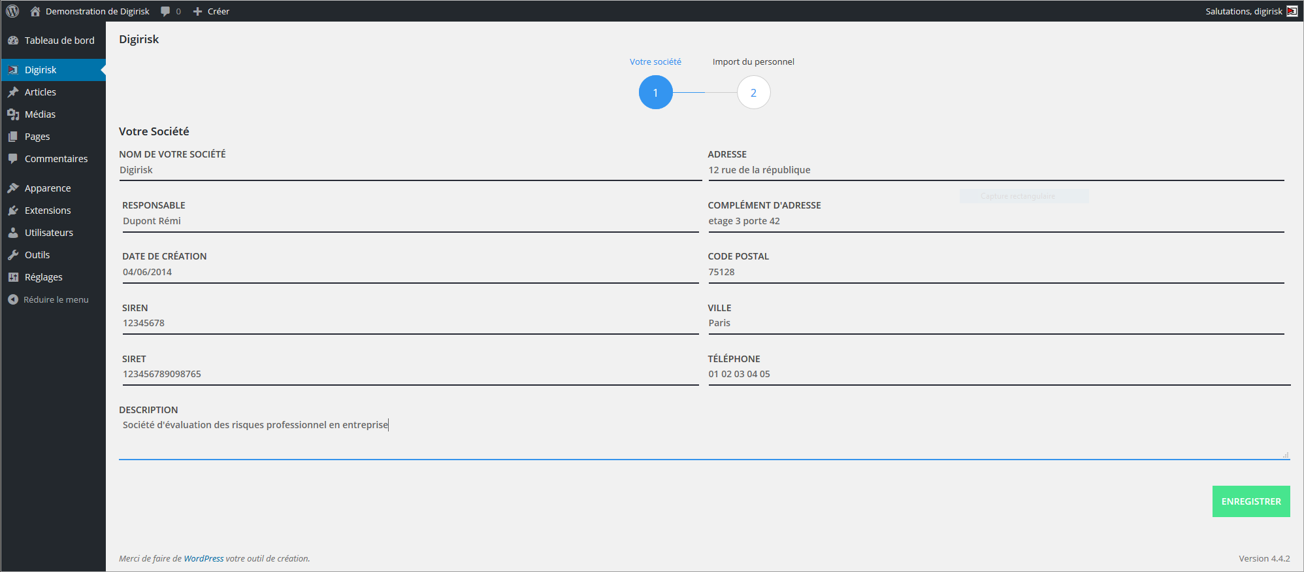Open Réglages menu

point(53,277)
